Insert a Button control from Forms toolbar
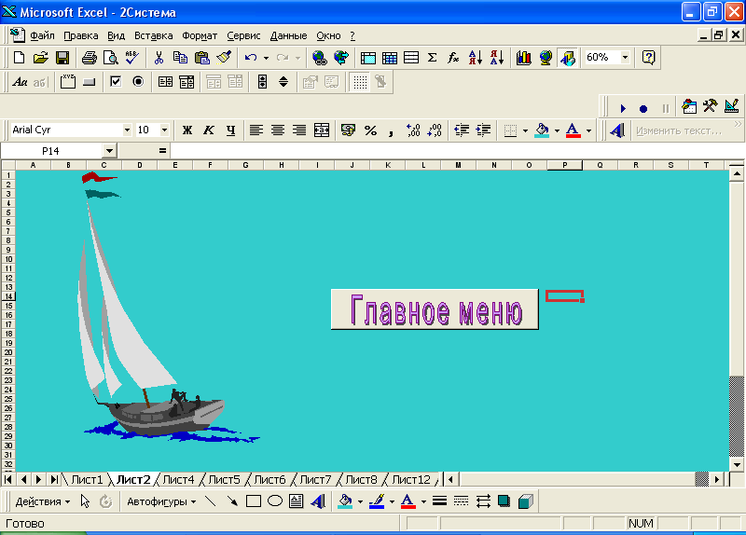746x535 pixels. (89, 82)
